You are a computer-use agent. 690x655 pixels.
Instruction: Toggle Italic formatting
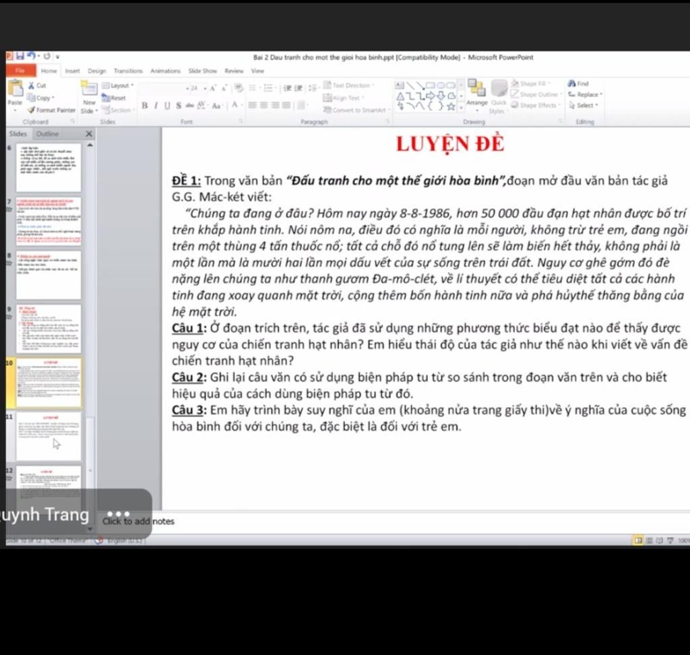click(156, 106)
